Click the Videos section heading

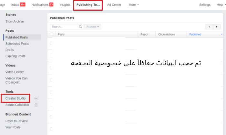coord(10,65)
